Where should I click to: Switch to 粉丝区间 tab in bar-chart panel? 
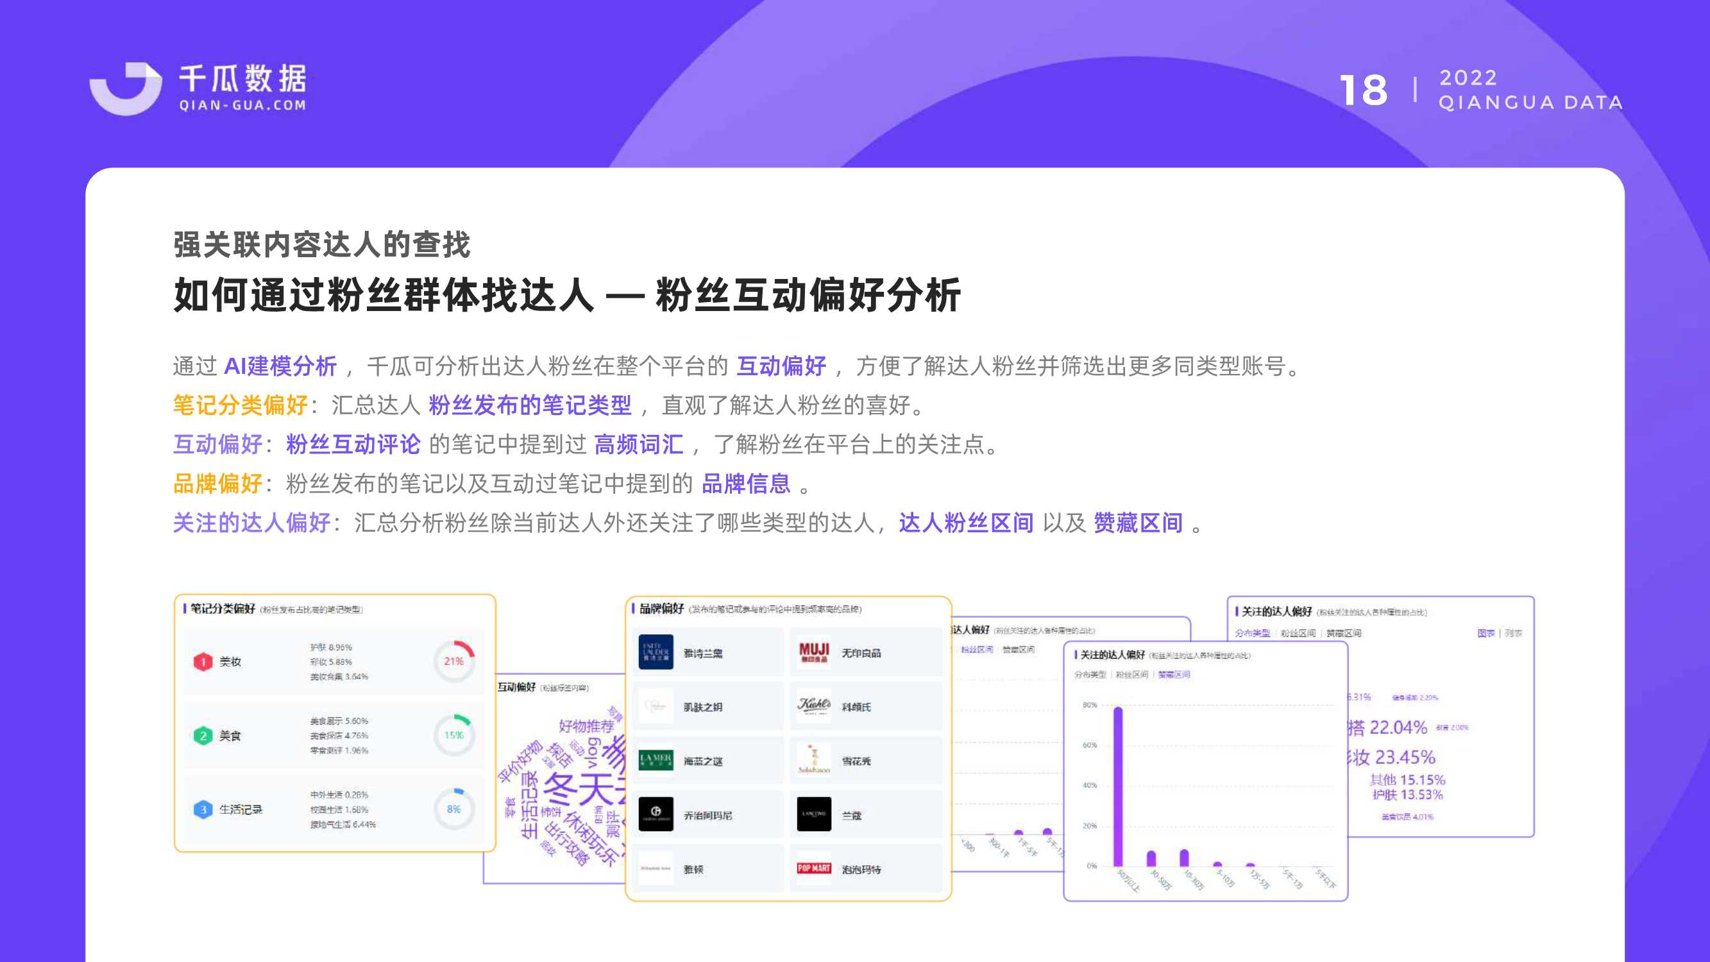pyautogui.click(x=1132, y=675)
